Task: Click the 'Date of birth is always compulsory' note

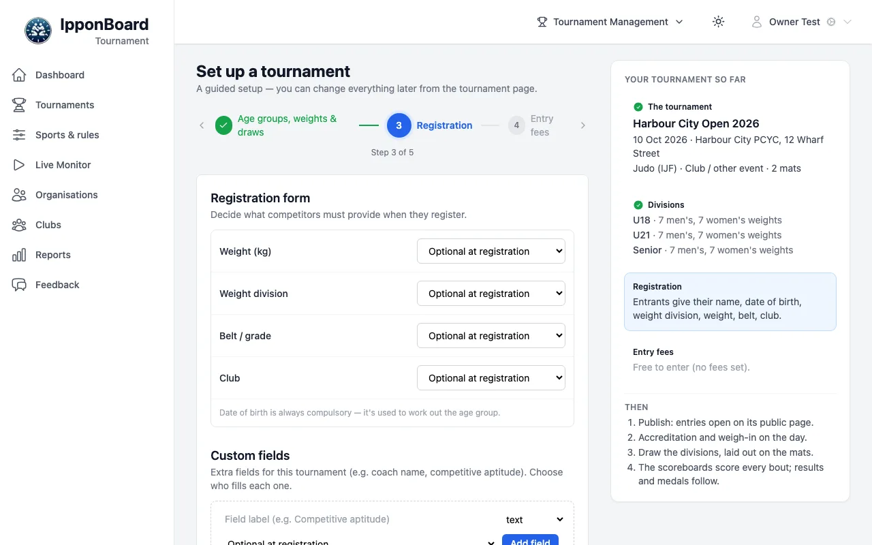Action: (x=360, y=413)
